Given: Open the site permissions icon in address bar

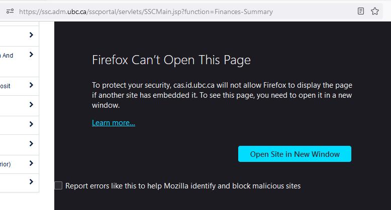Looking at the screenshot, I should [x=10, y=11].
